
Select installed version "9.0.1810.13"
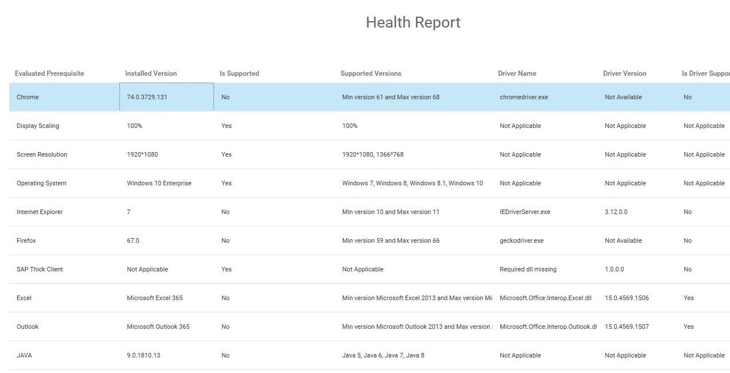click(143, 355)
